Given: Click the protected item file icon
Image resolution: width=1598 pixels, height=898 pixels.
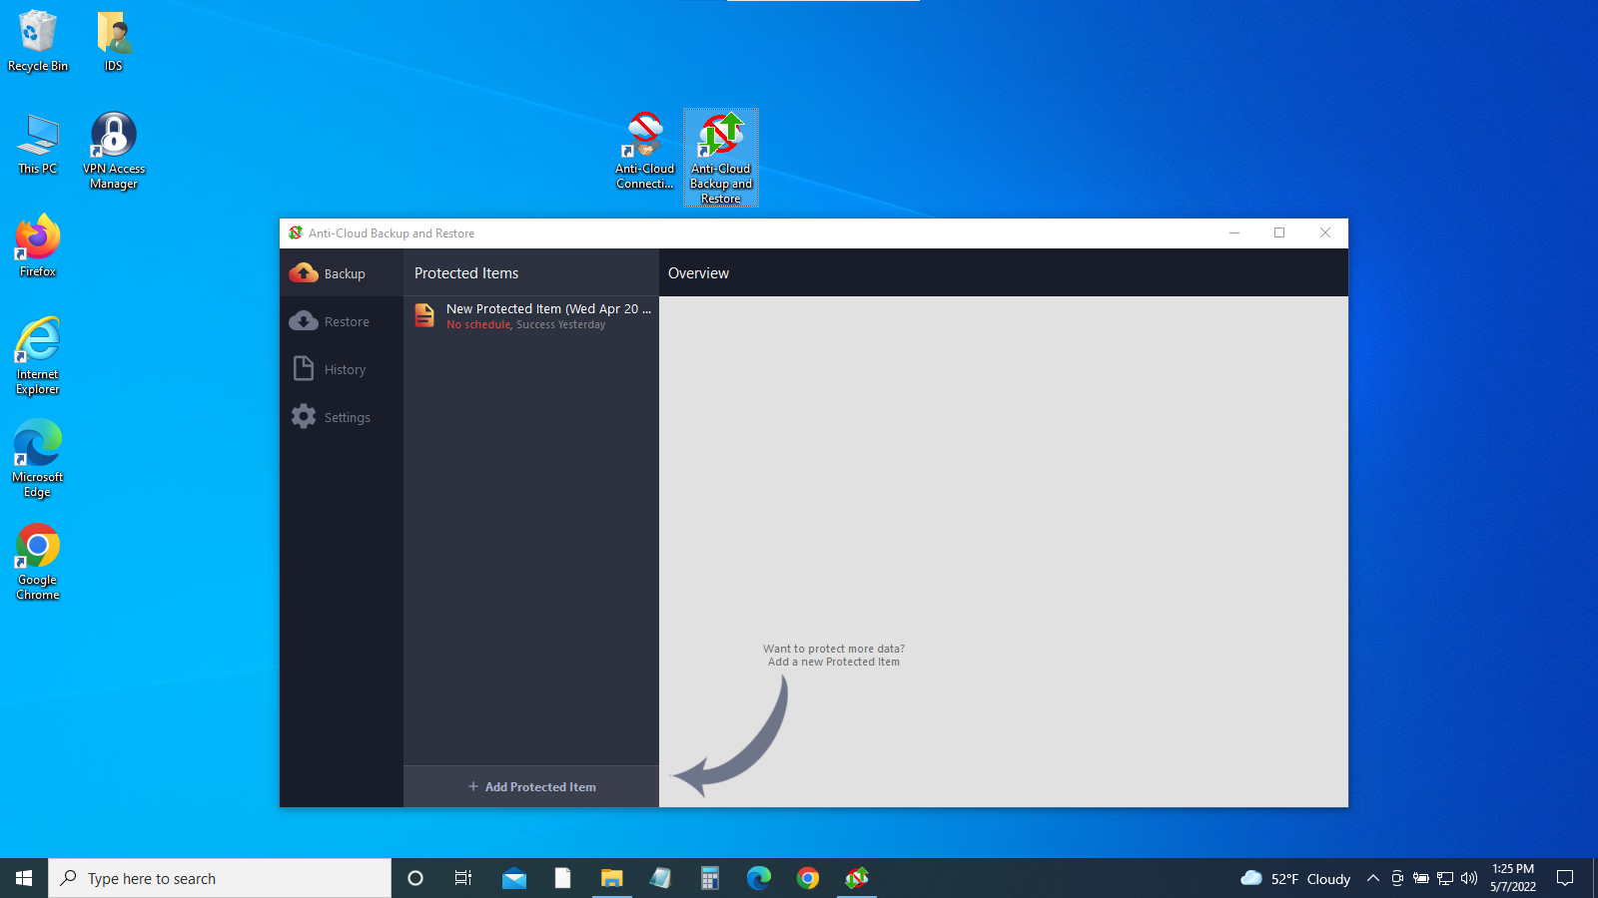Looking at the screenshot, I should pos(424,315).
